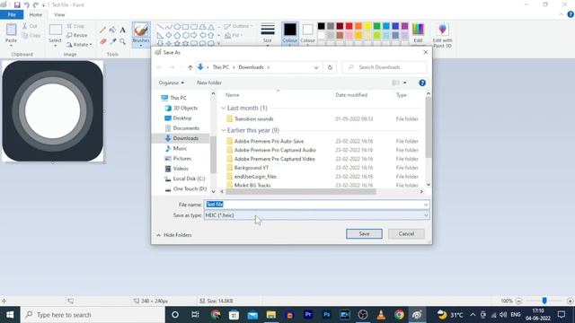Select the Eraser tool
575x323 pixels.
103,41
